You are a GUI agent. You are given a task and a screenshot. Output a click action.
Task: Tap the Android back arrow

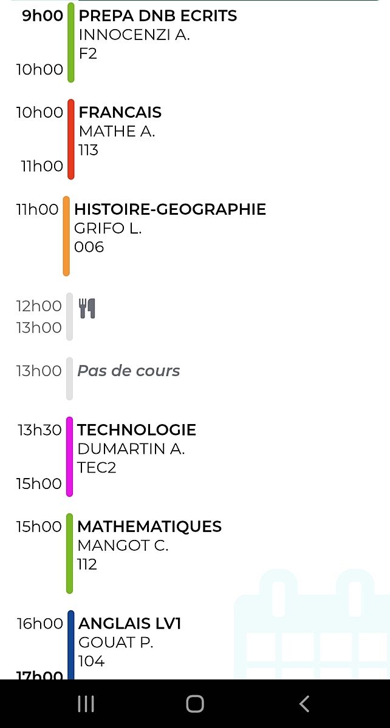[x=304, y=704]
